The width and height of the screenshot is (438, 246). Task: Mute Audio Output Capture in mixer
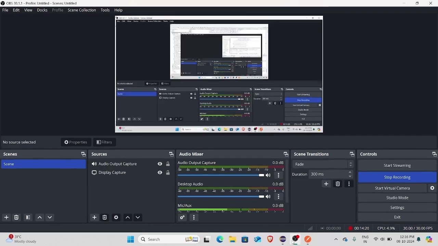point(268,175)
